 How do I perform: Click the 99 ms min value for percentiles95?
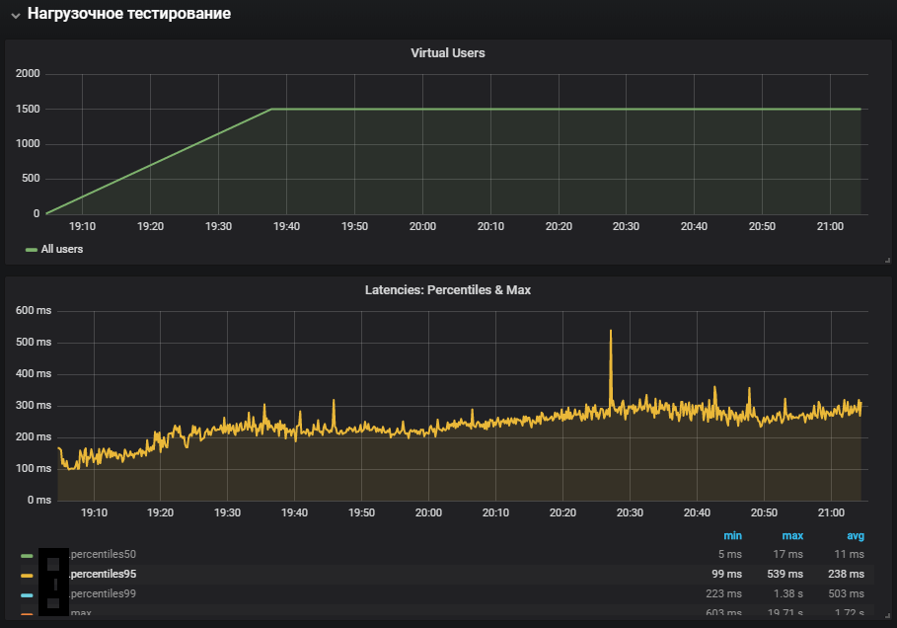pos(726,574)
